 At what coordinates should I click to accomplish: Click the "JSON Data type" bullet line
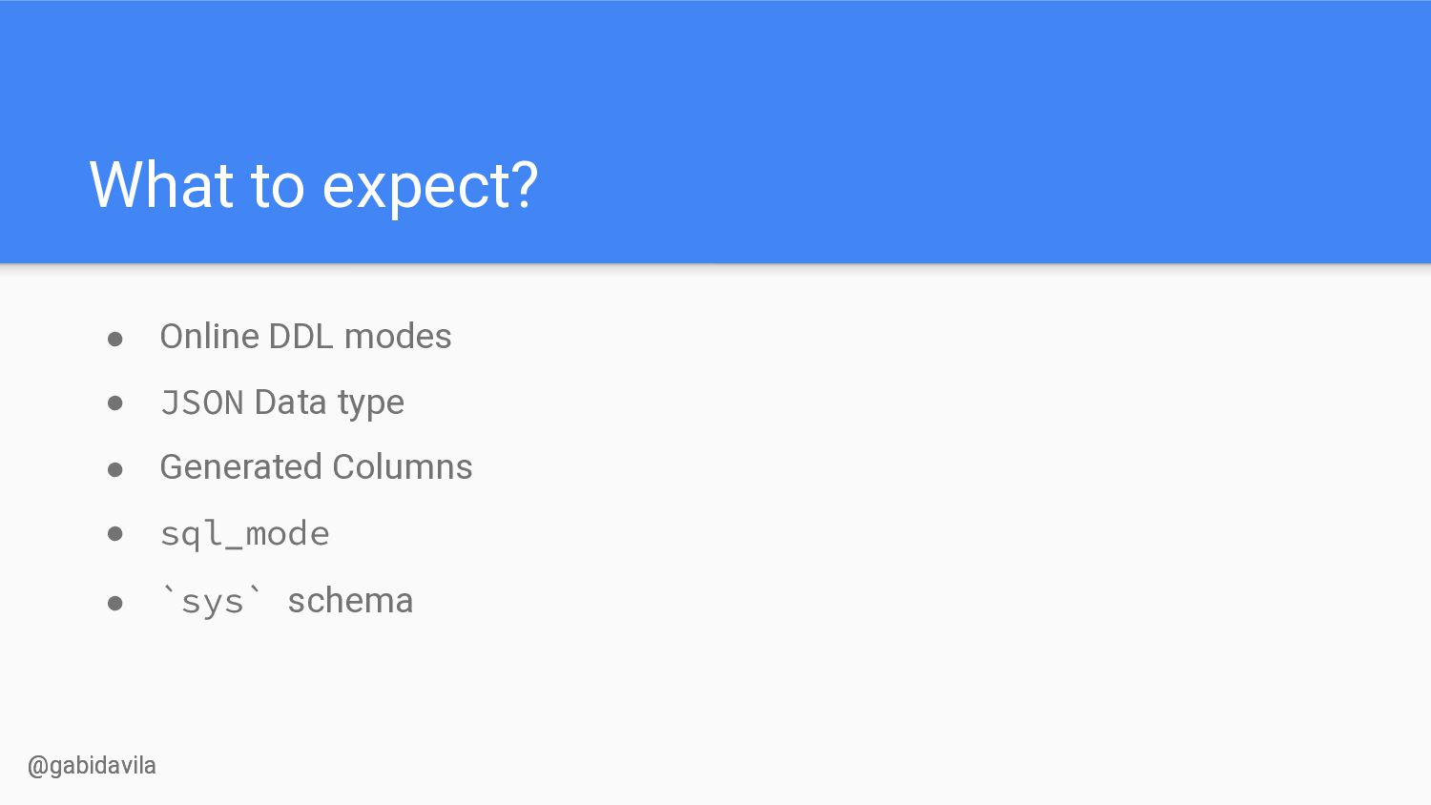click(282, 402)
